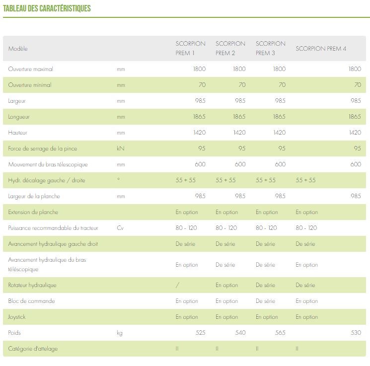Click the SCORPION PREM 3 column header
370x366 pixels.
271,48
